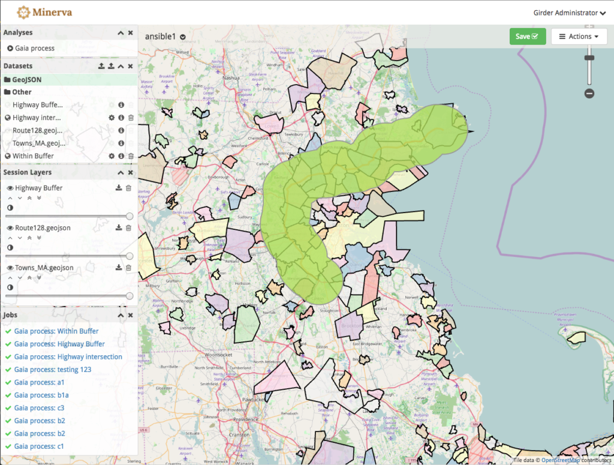Screen dimensions: 614x465
Task: View info for the Route128.geojson dataset
Action: [x=121, y=130]
